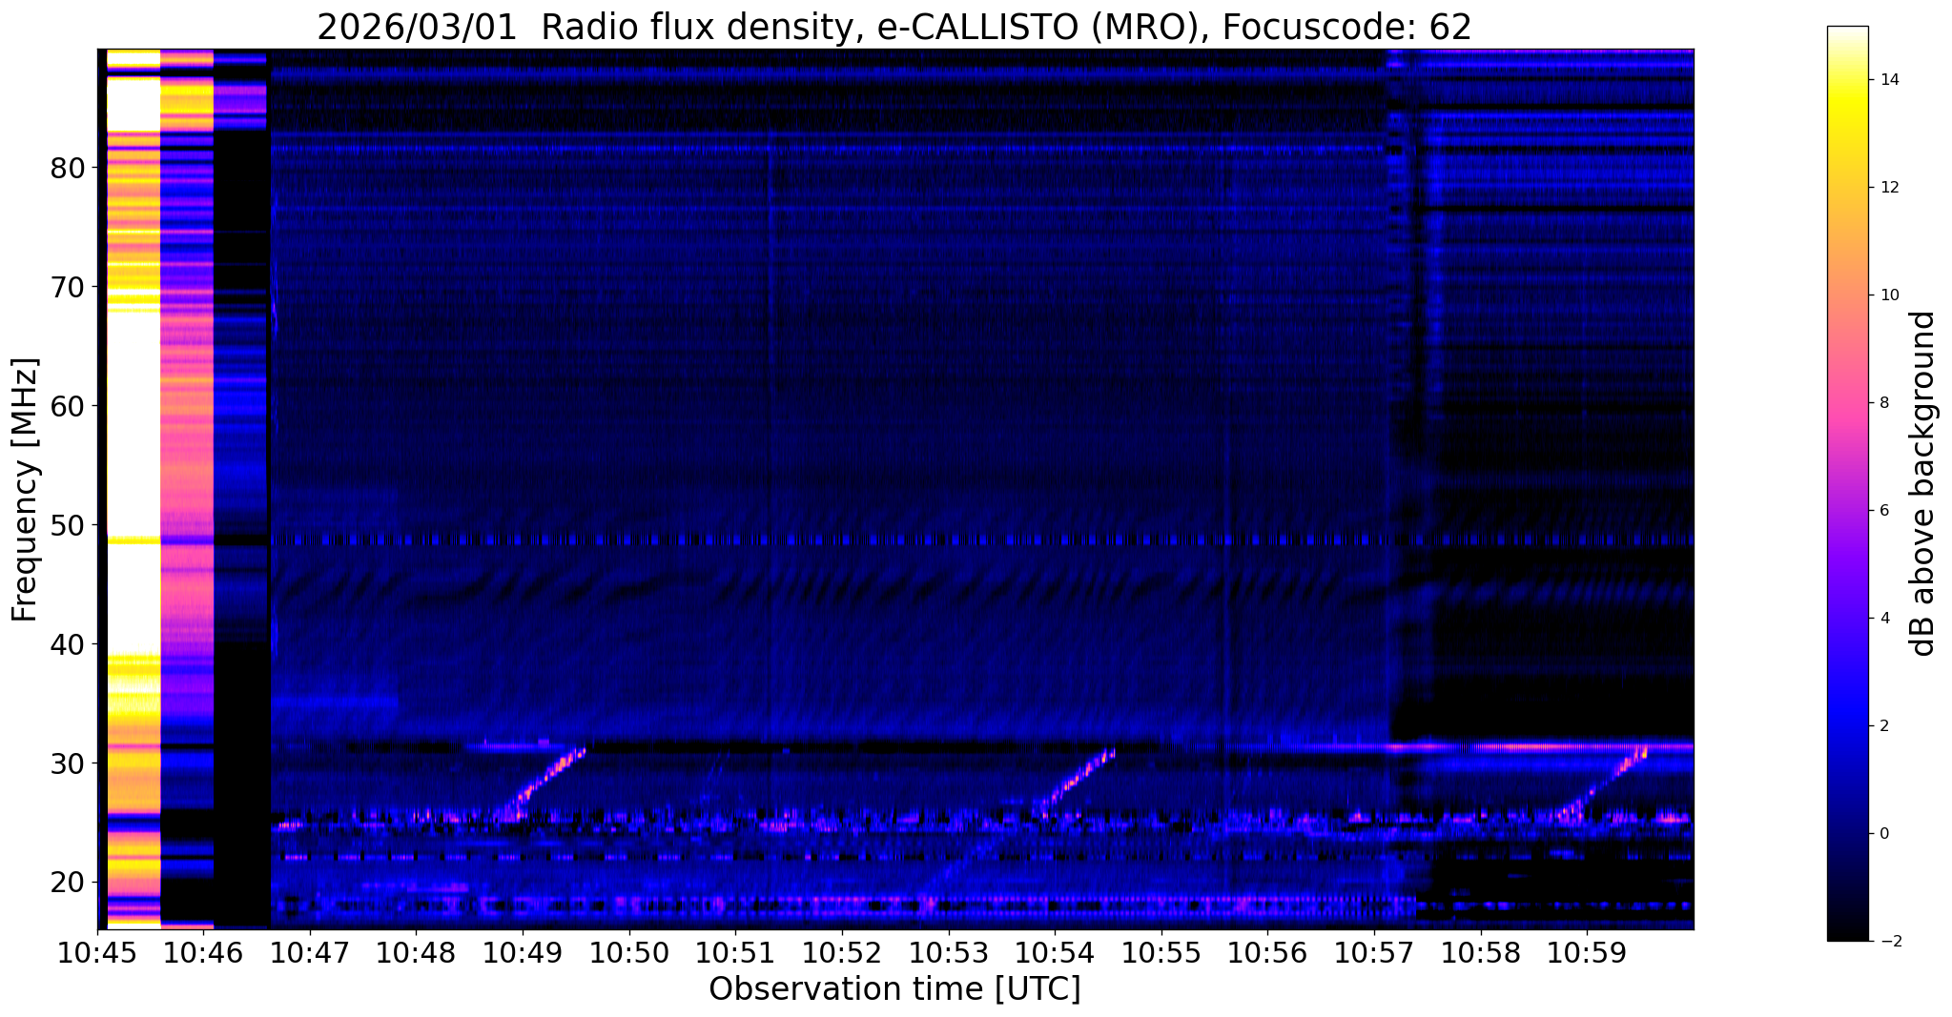
Task: Click the 50 MHz frequency tick label
Action: [67, 525]
